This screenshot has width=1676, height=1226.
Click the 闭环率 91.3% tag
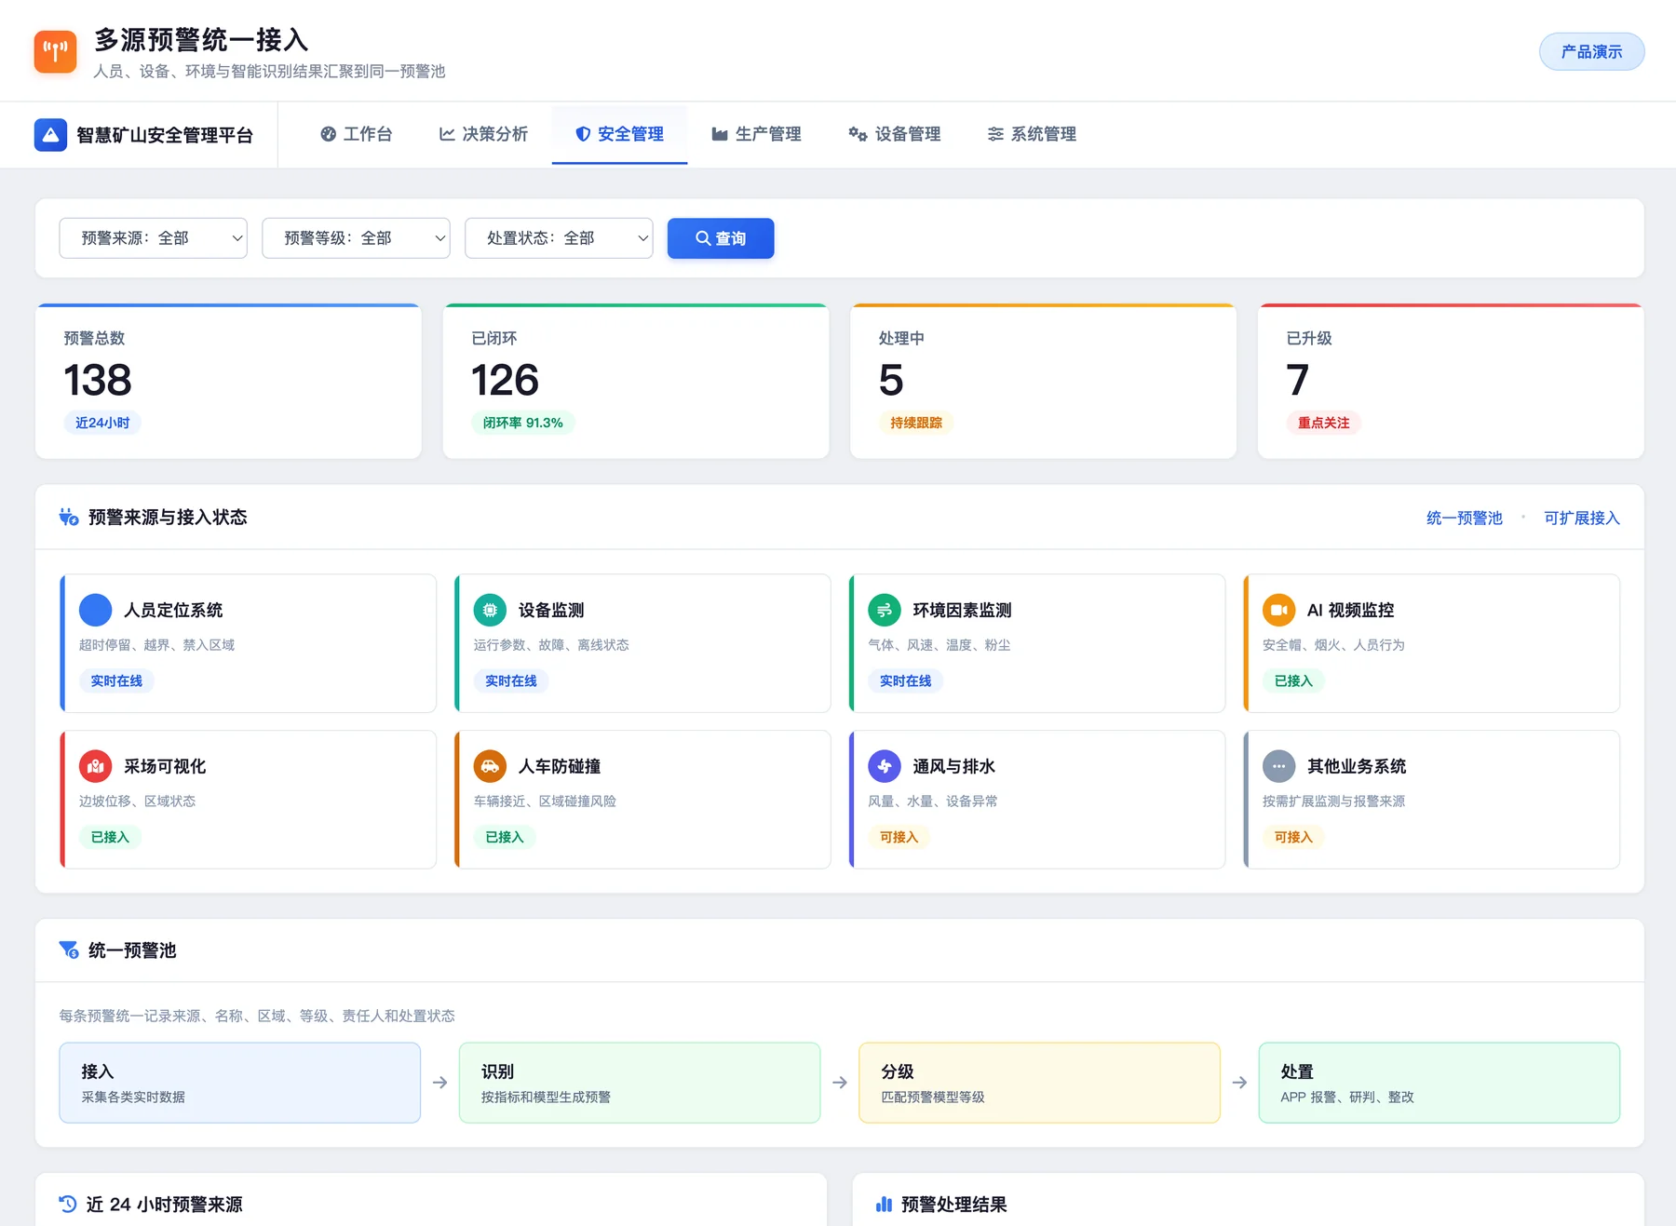pyautogui.click(x=523, y=423)
